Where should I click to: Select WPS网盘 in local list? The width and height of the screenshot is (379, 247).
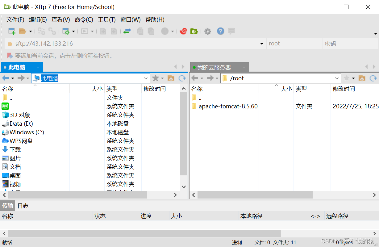[x=21, y=141]
